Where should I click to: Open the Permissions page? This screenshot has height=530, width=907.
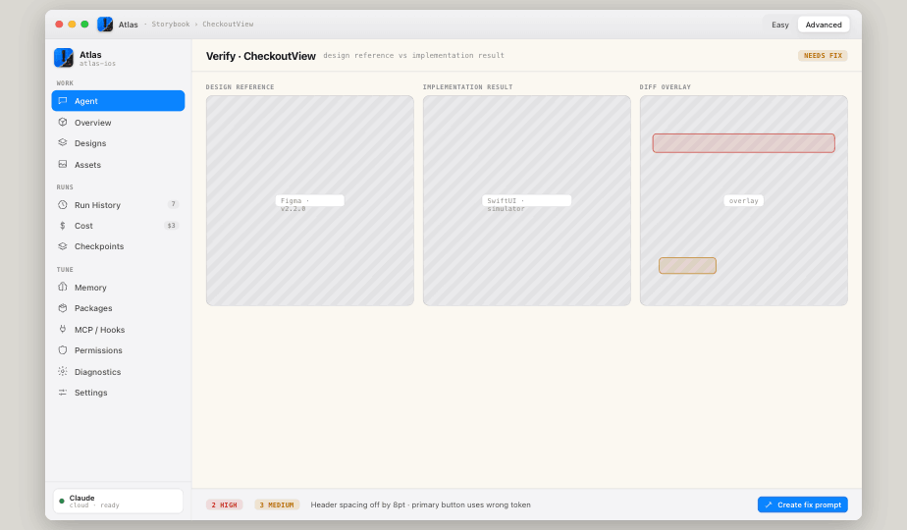point(118,350)
